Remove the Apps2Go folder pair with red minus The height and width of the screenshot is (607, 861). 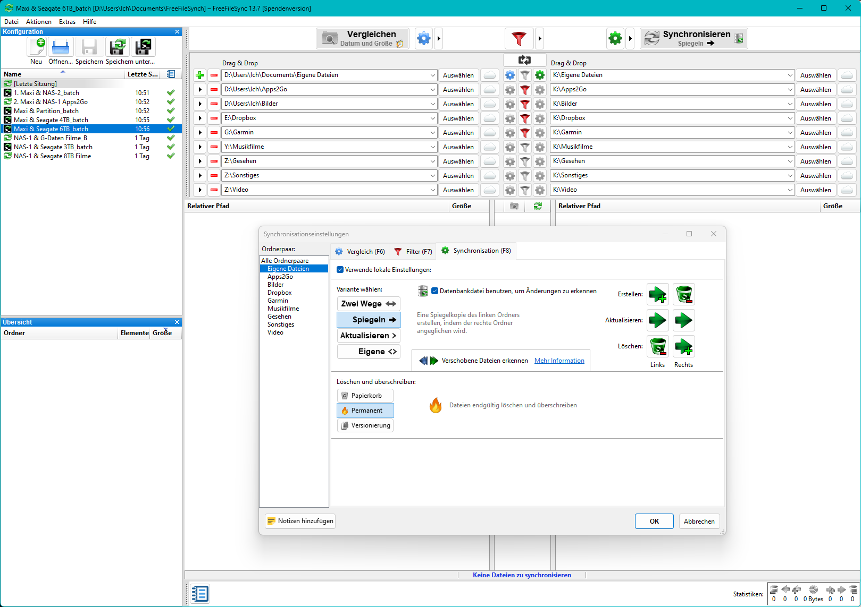(x=214, y=90)
